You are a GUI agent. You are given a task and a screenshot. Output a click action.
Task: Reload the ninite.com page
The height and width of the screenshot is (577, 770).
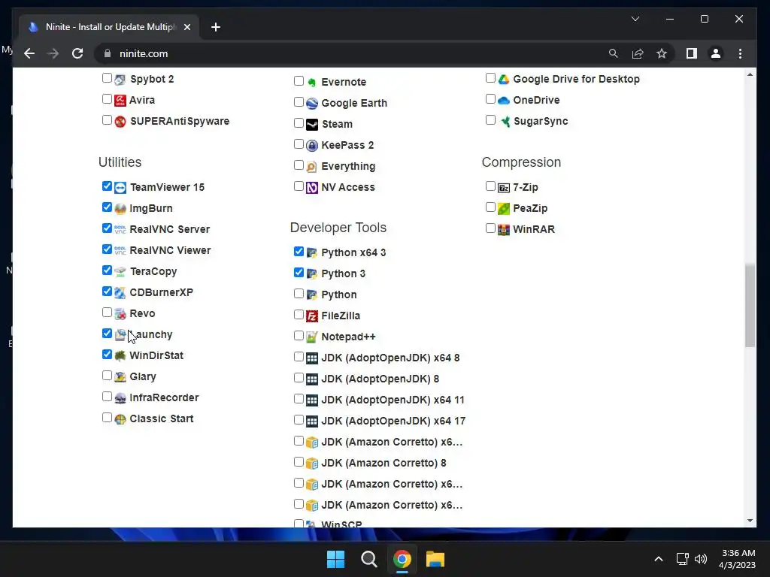pyautogui.click(x=77, y=53)
